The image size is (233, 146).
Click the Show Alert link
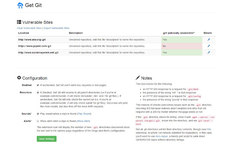click(x=83, y=121)
